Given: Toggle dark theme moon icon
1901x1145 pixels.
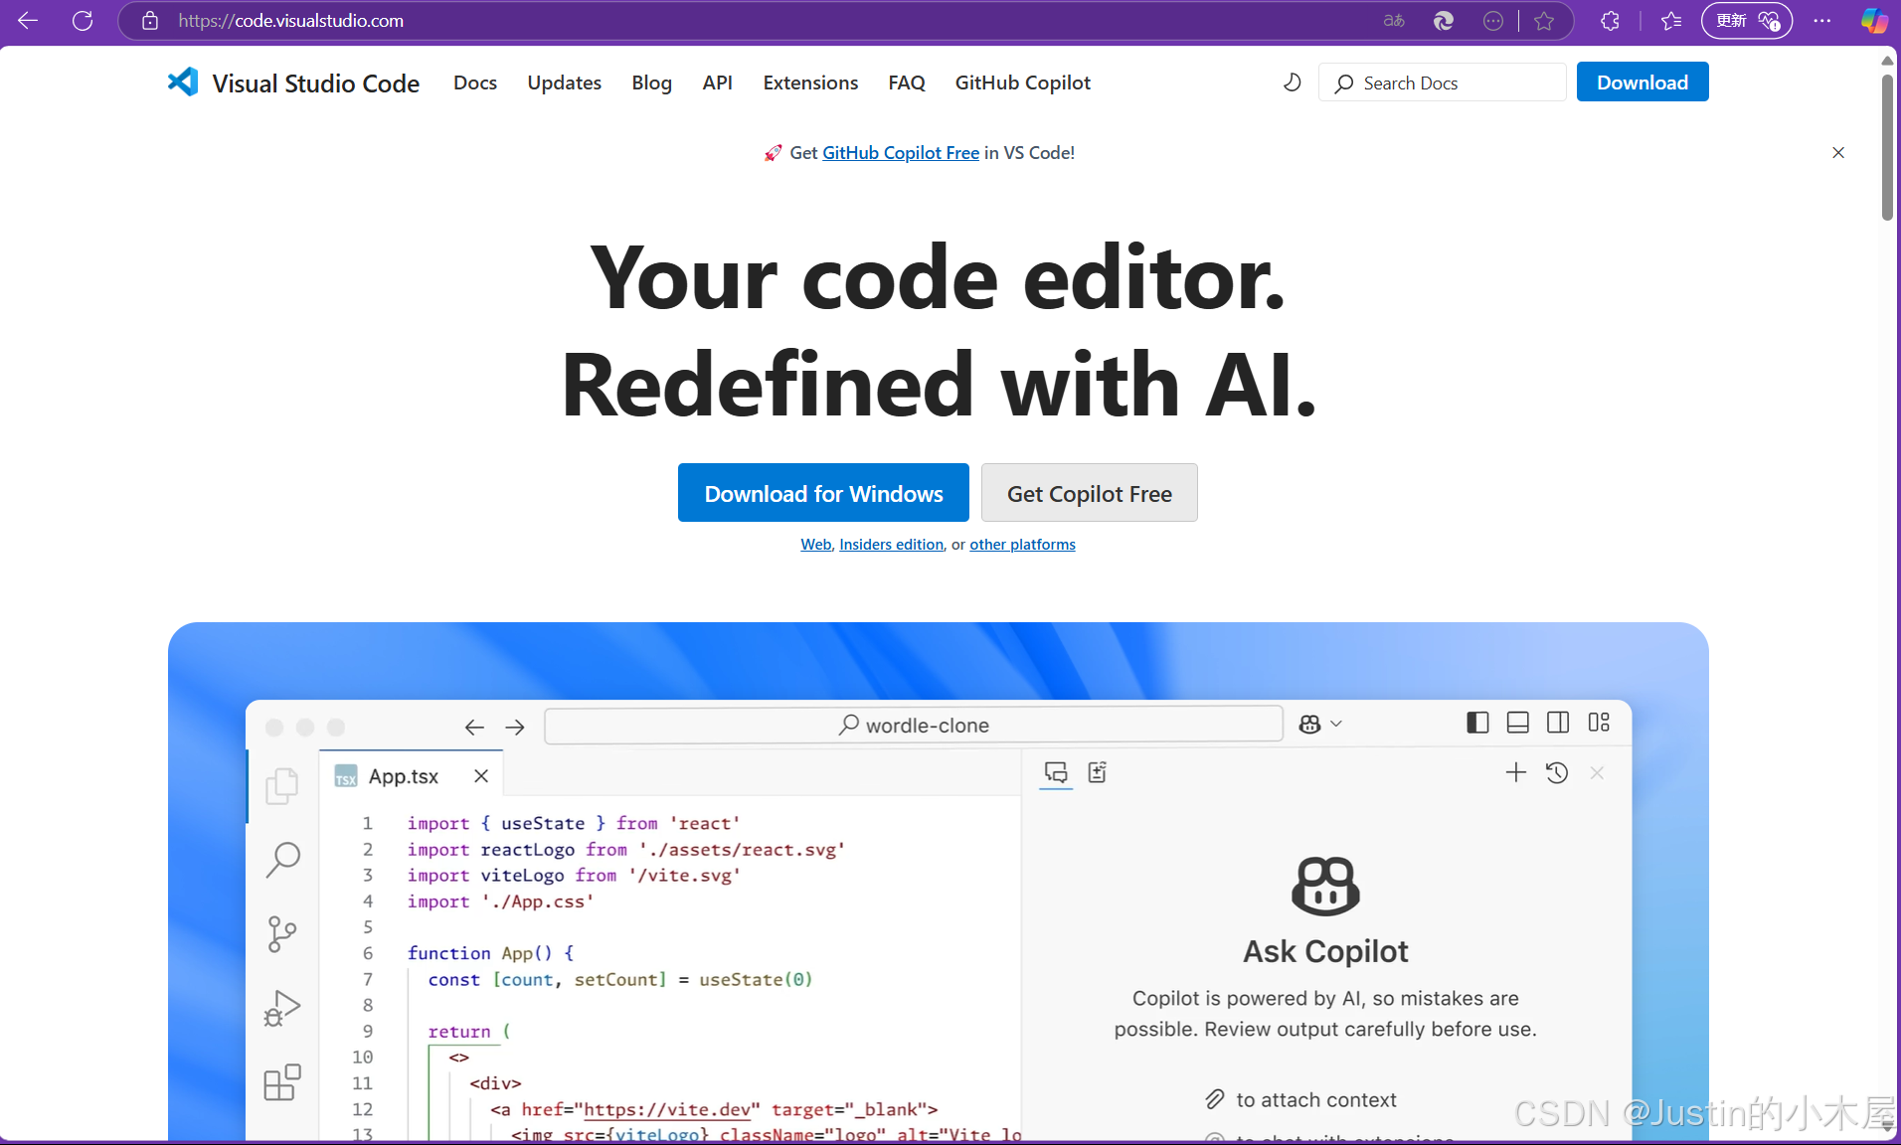Looking at the screenshot, I should 1292,82.
